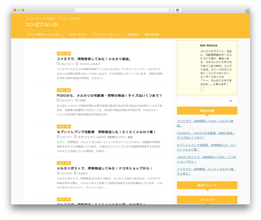Click the category tag above the ファミマで荷物受取 post

click(x=64, y=54)
